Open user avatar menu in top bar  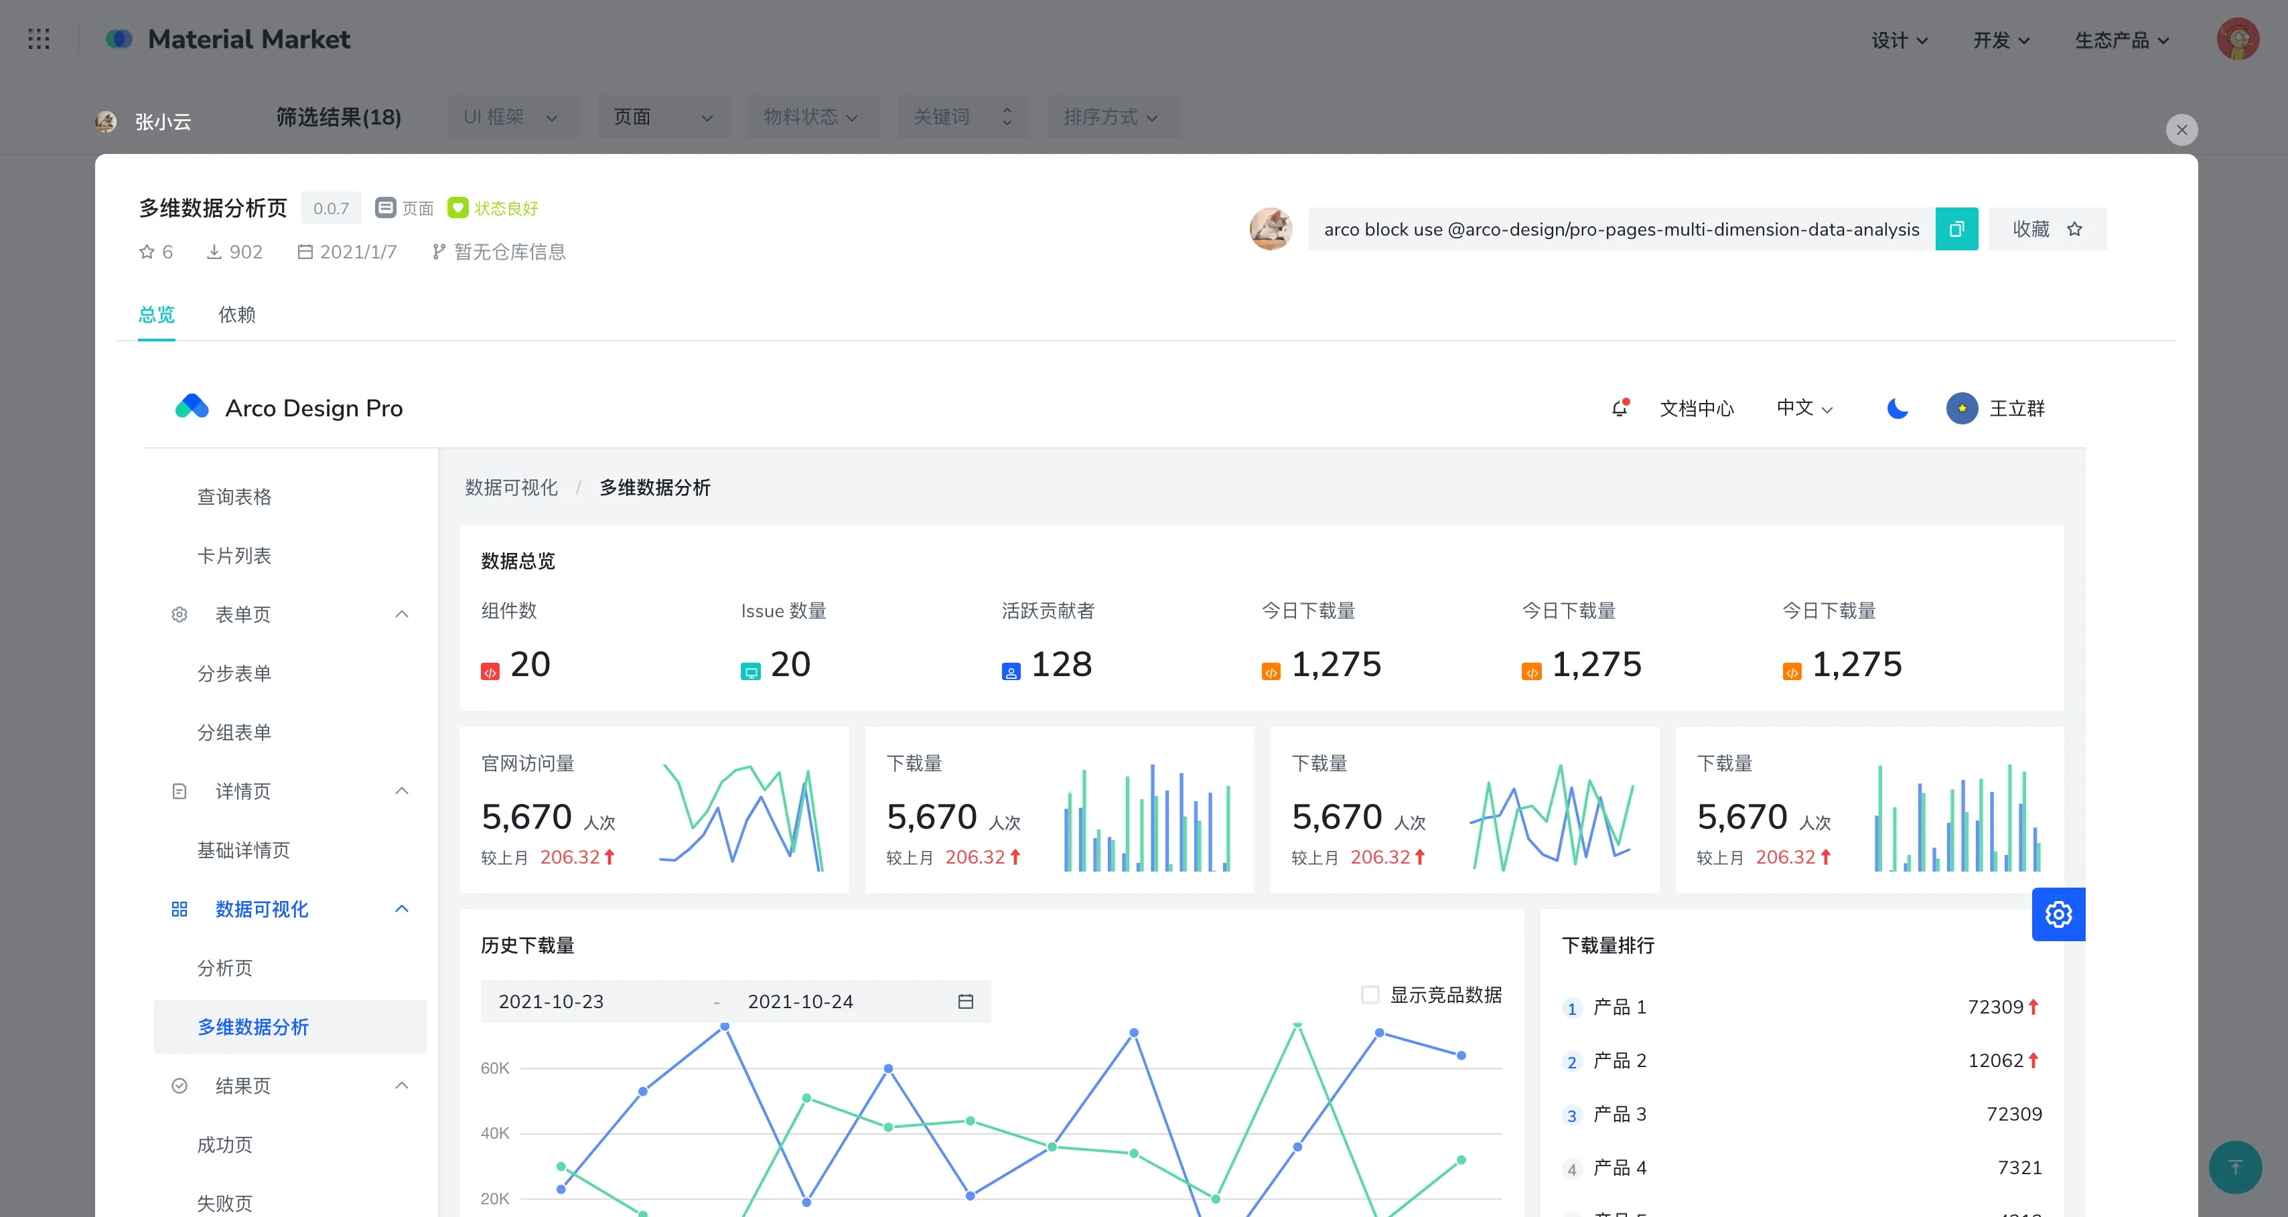pyautogui.click(x=2237, y=39)
